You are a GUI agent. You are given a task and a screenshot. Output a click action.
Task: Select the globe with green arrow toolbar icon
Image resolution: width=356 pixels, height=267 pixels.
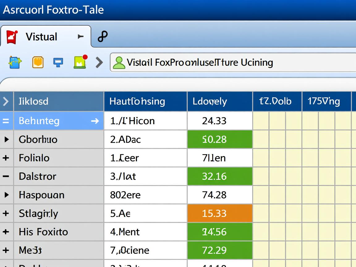14,62
